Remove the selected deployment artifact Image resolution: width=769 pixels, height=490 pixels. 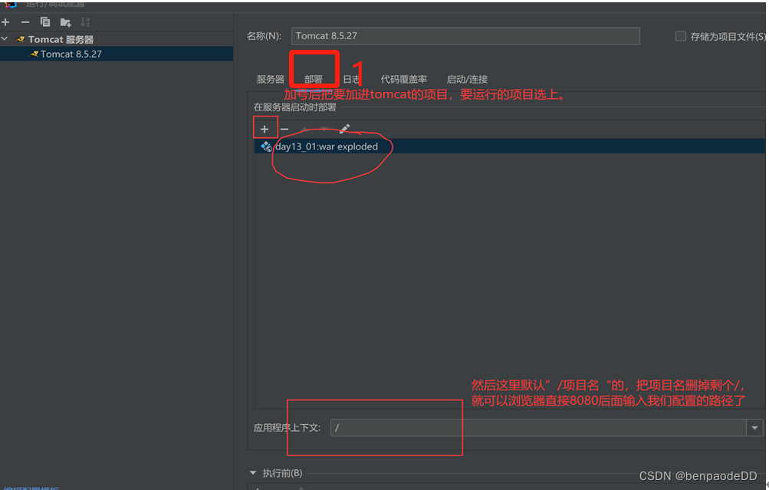[x=284, y=129]
